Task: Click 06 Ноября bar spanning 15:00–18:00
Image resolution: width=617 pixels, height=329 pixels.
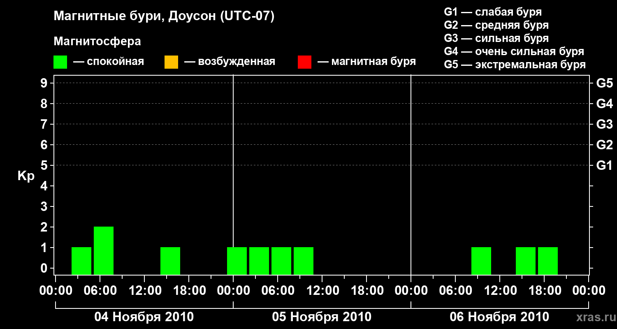Action: pos(526,261)
